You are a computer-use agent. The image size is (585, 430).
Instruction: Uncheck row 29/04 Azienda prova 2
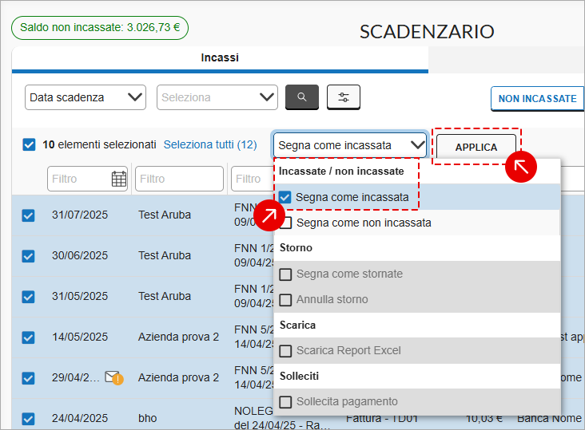(x=28, y=378)
